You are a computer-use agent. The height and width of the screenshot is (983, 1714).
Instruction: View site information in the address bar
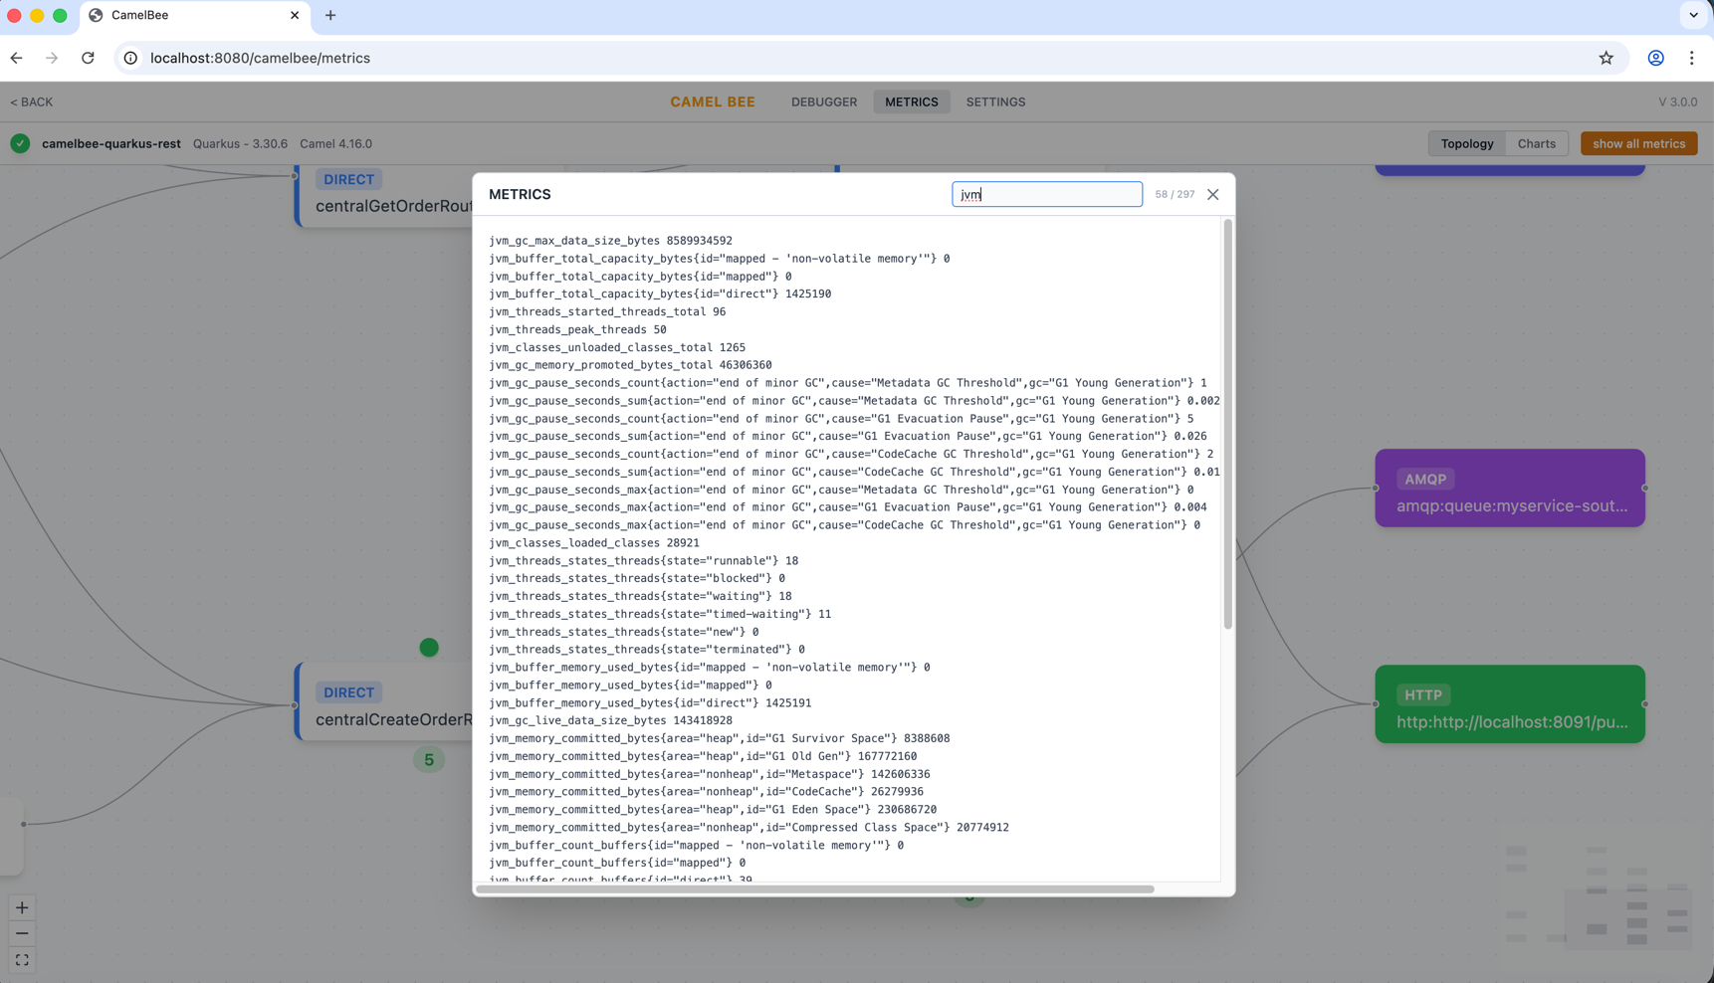pos(130,58)
